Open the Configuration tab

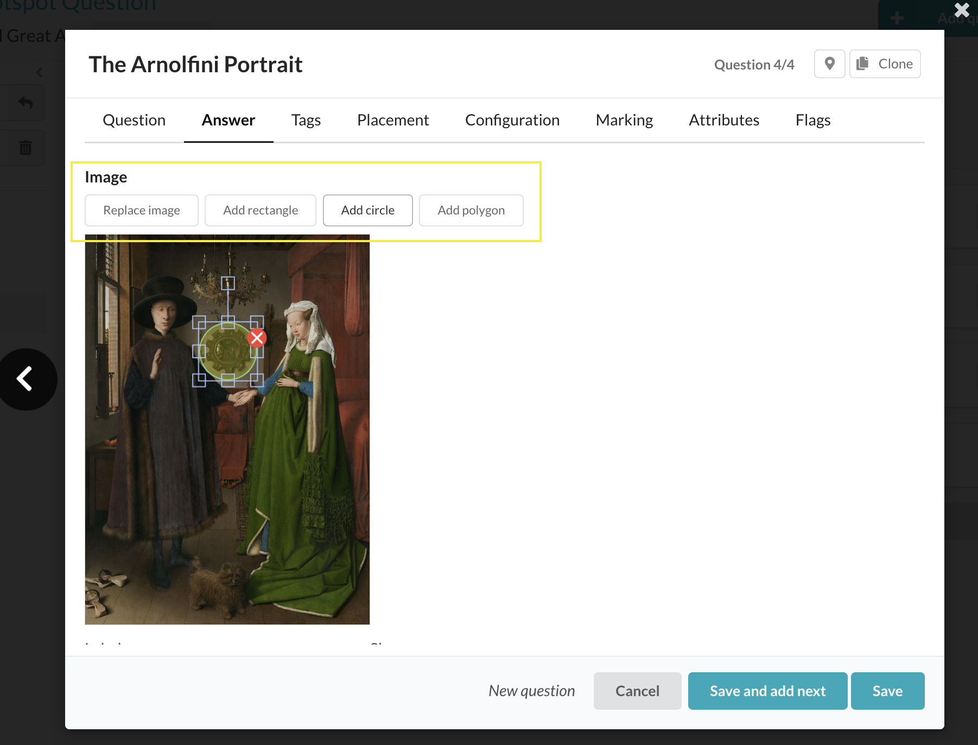click(512, 120)
